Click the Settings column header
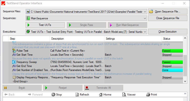The width and height of the screenshot is (190, 101). click(133, 39)
